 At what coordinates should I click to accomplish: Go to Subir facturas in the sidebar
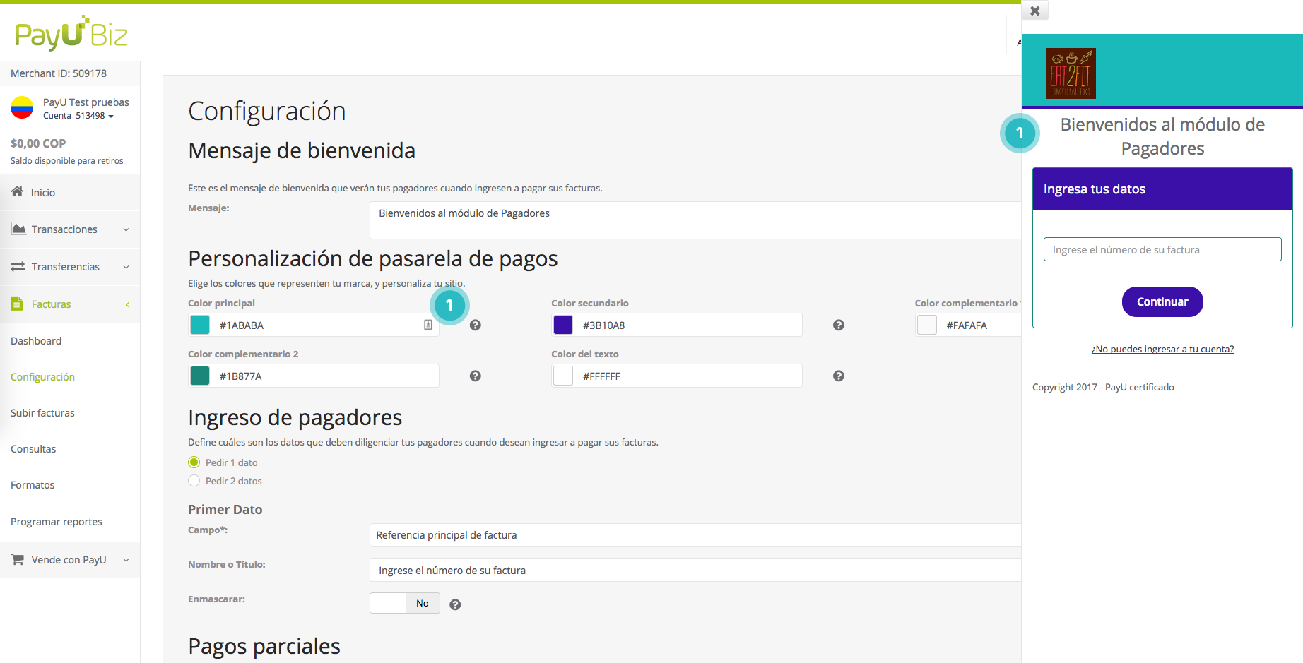[x=42, y=412]
